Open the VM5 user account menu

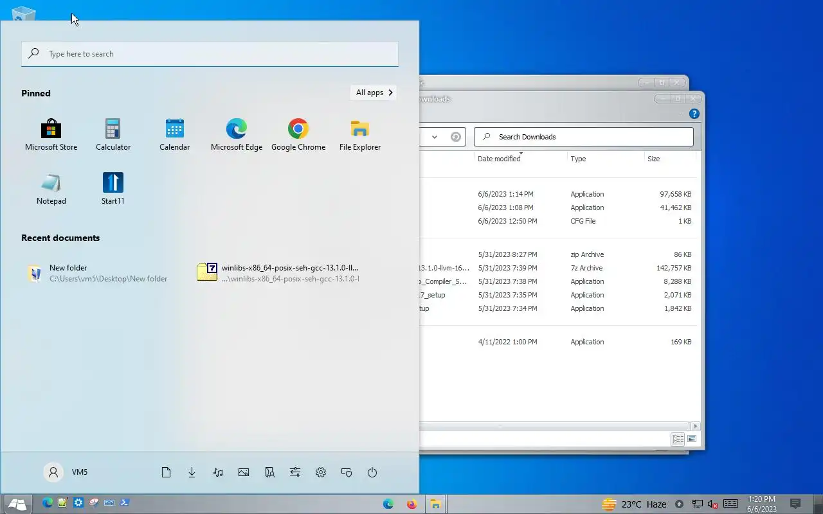66,472
